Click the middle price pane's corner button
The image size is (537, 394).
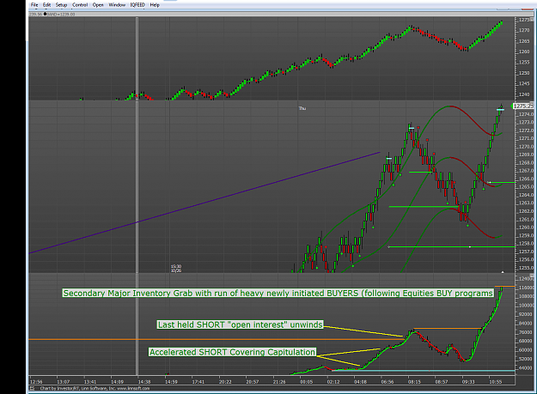tap(532, 103)
